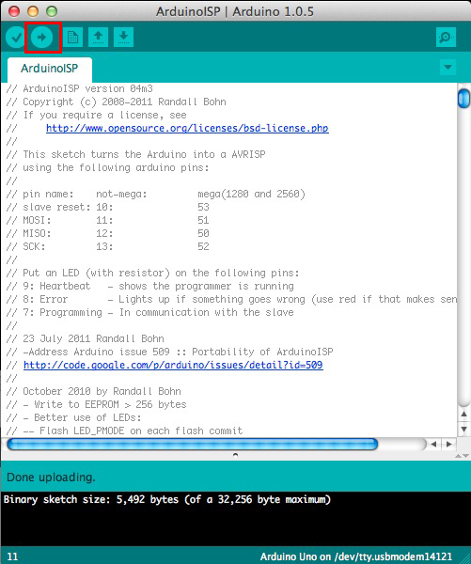The width and height of the screenshot is (471, 564).
Task: Click the "Better use of LEDs:" line
Action: 73,417
